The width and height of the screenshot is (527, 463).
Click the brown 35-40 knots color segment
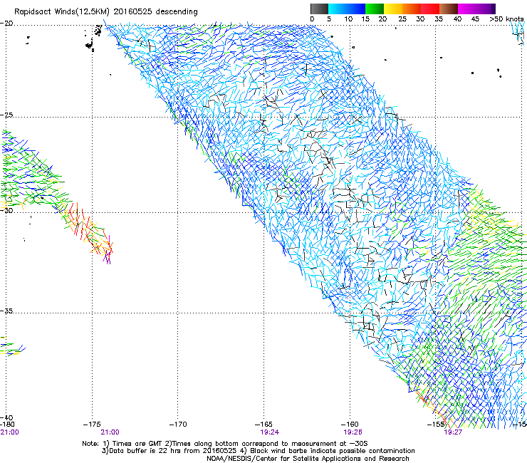tap(449, 9)
